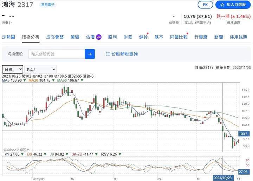Select the 技術分析 tab
This screenshot has height=181, width=253.
[x=31, y=37]
